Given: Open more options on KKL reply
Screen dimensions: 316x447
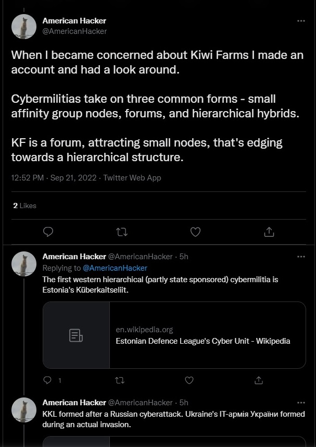Looking at the screenshot, I should 301,403.
